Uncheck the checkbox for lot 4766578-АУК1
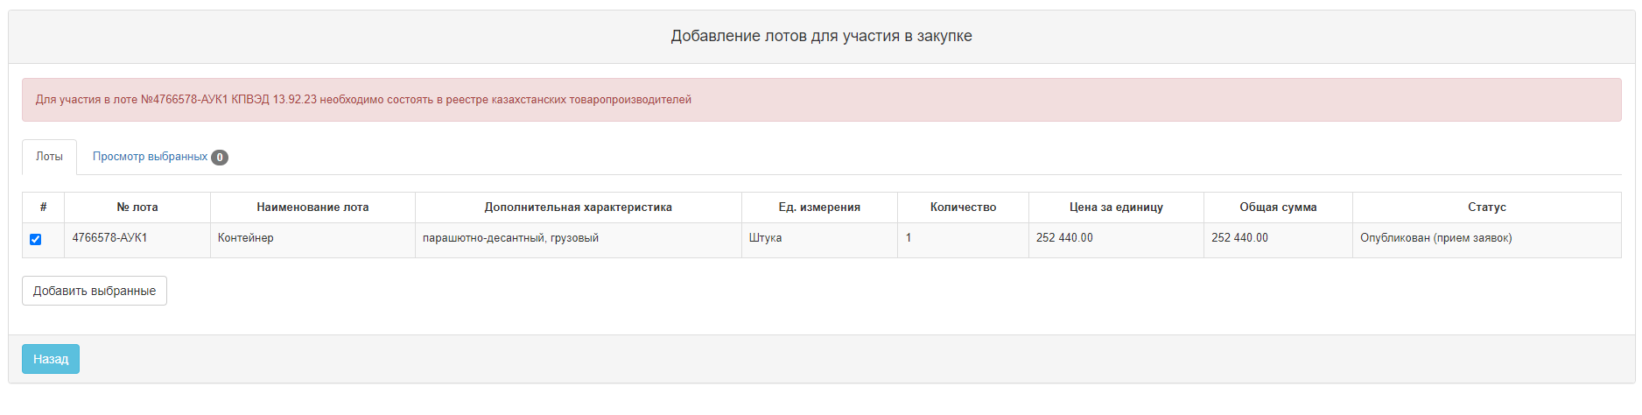Image resolution: width=1642 pixels, height=415 pixels. pyautogui.click(x=36, y=239)
